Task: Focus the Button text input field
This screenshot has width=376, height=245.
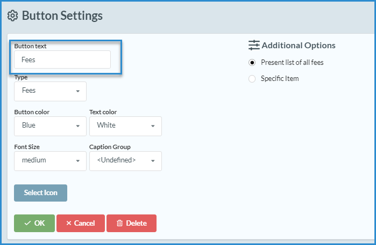Action: click(x=62, y=60)
